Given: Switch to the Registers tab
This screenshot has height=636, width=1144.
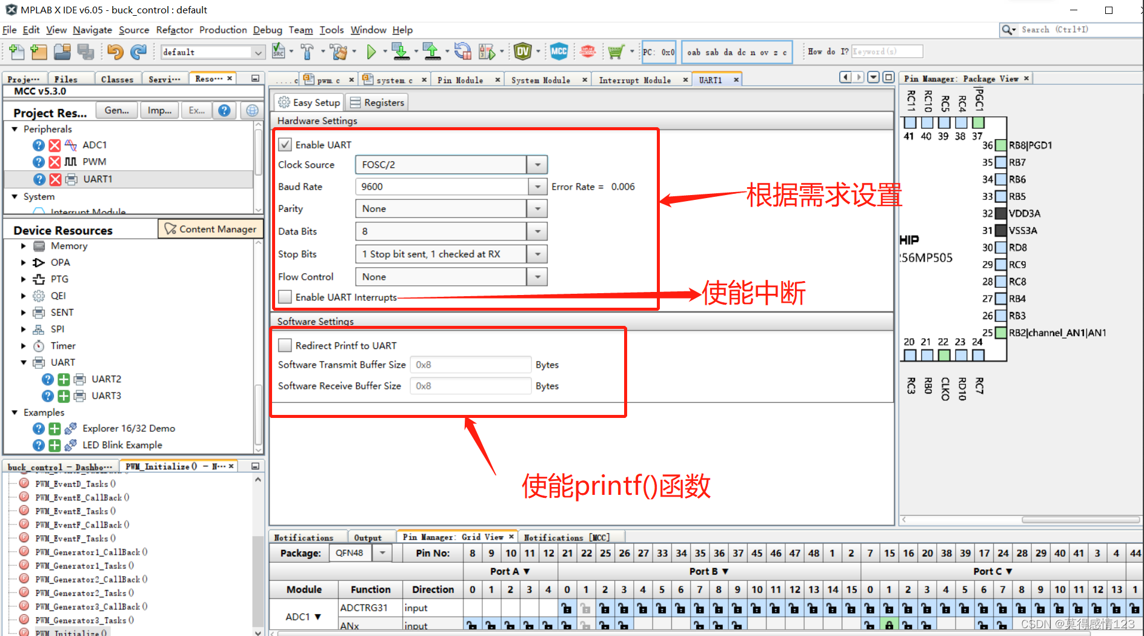Looking at the screenshot, I should [x=377, y=102].
